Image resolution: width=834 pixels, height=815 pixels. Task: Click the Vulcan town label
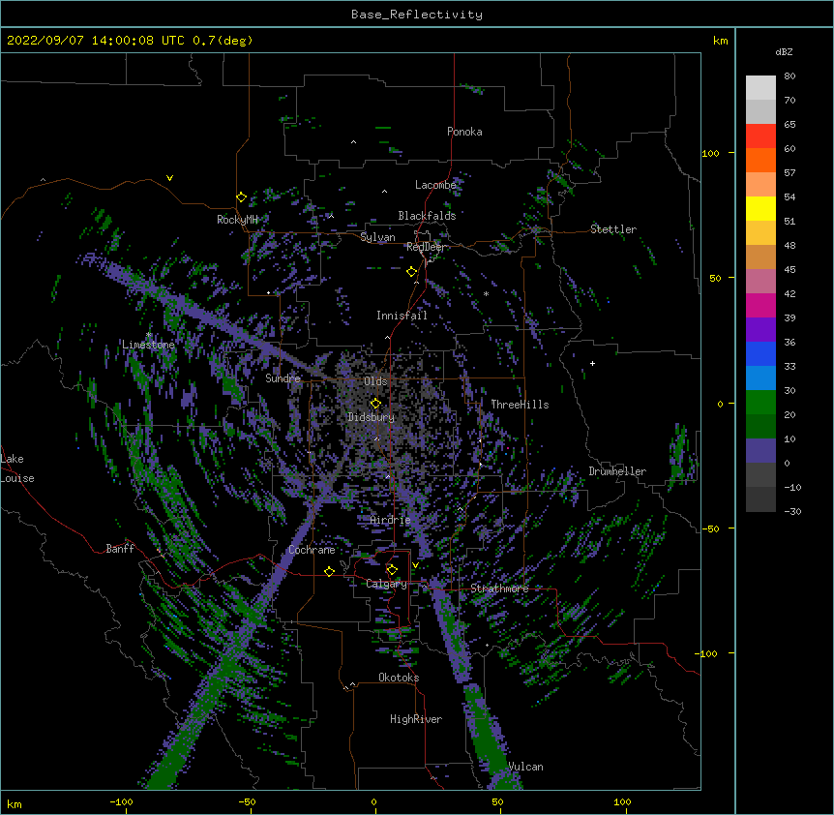coord(525,767)
